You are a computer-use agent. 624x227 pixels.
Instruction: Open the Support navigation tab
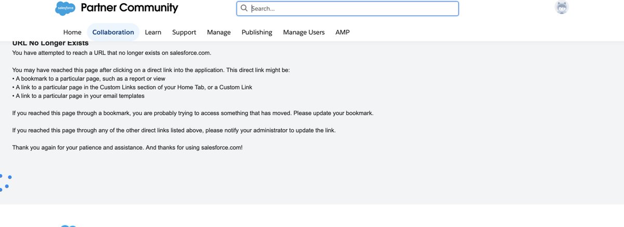(184, 32)
